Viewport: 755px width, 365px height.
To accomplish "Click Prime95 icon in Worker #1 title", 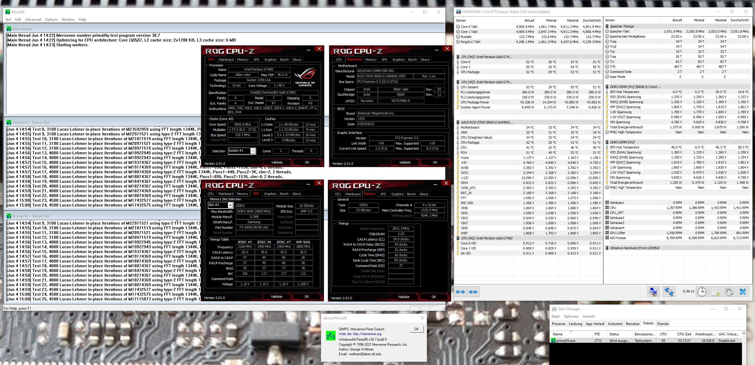I will coord(8,122).
